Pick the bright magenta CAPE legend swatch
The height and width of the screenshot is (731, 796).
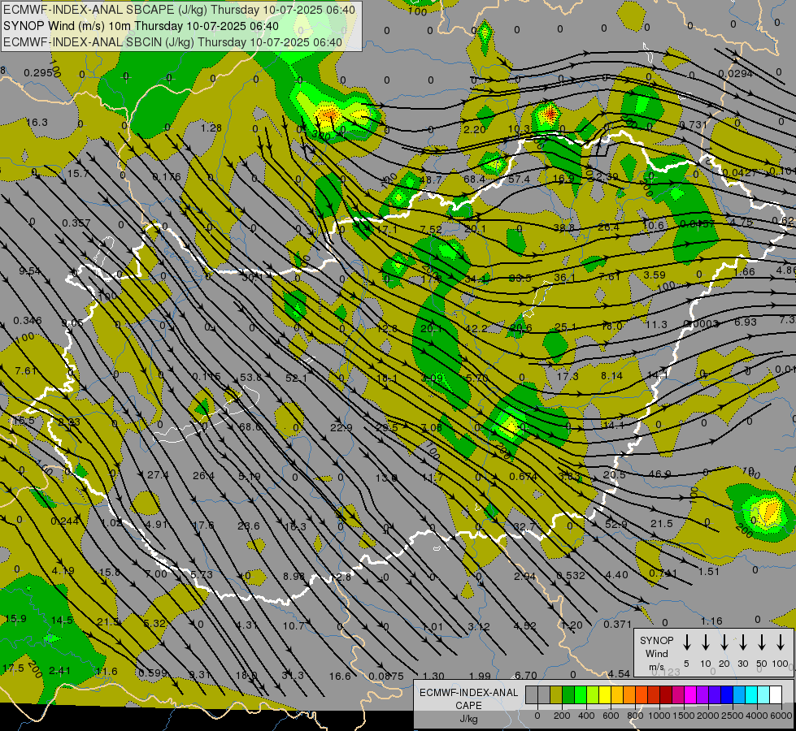(x=690, y=695)
